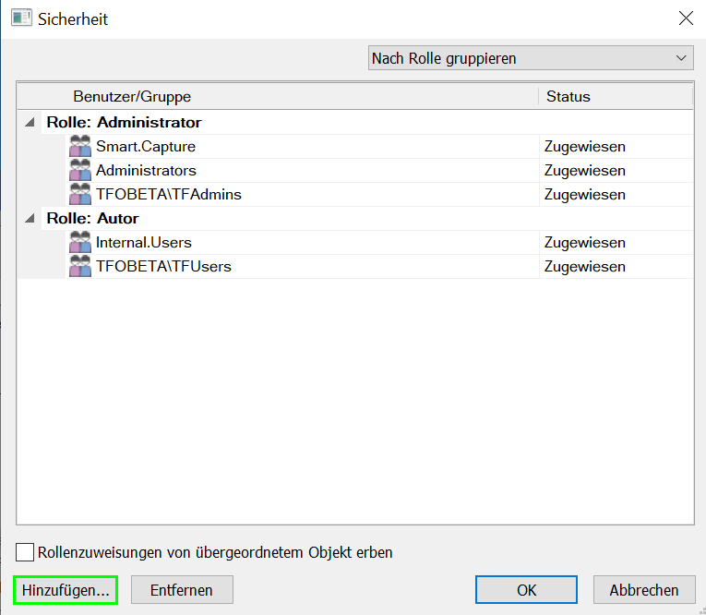
Task: Click the Sicherheit window title icon
Action: (21, 18)
